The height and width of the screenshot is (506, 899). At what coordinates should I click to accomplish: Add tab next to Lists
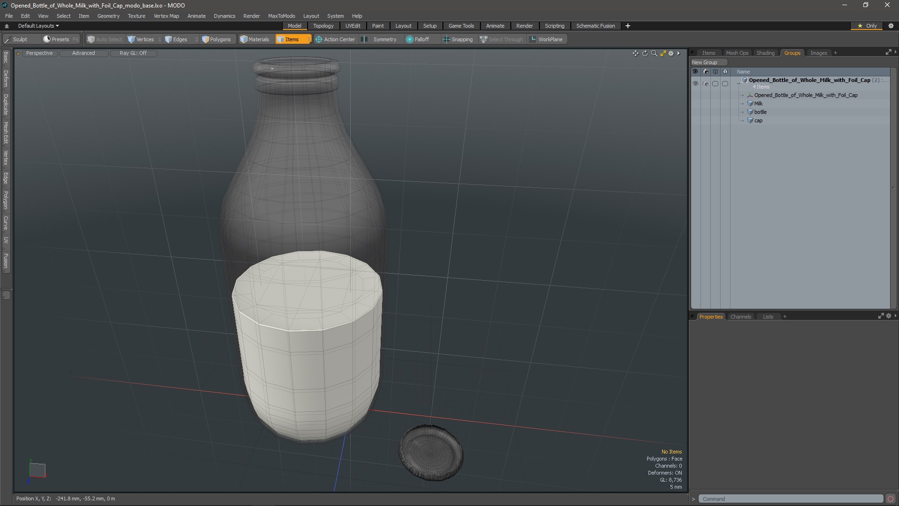tap(785, 317)
